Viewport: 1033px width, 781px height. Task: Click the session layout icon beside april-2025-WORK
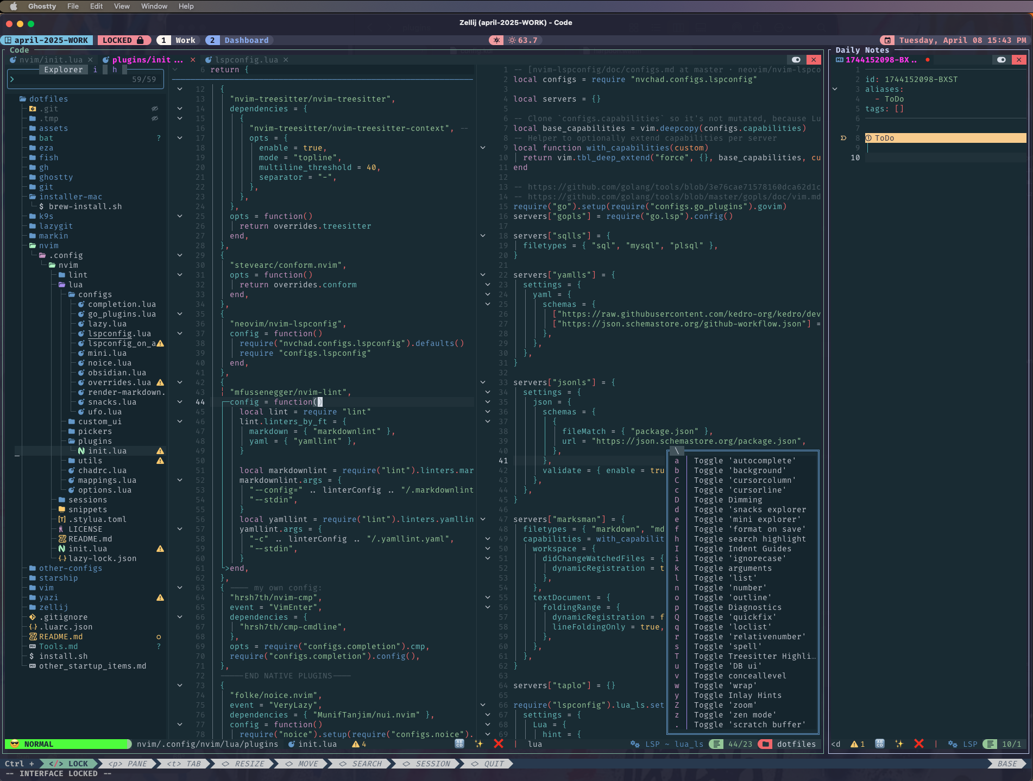[x=8, y=40]
